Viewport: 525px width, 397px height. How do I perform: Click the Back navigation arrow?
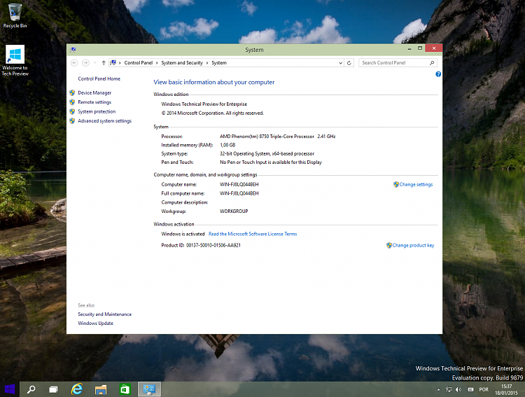74,62
